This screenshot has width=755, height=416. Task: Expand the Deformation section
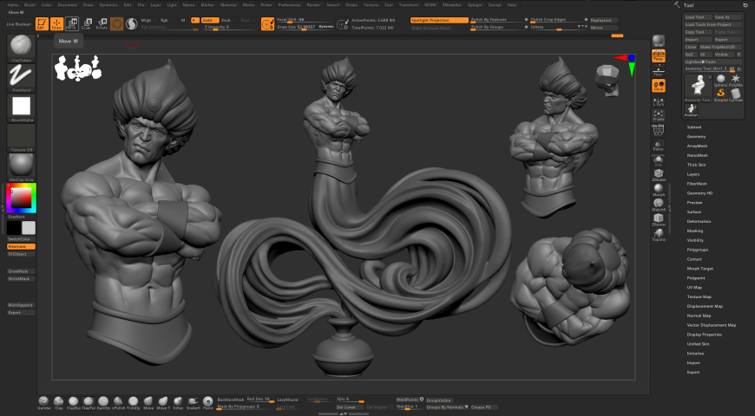click(x=699, y=221)
